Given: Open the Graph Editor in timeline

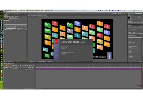Looking at the screenshot, I should (33, 65).
